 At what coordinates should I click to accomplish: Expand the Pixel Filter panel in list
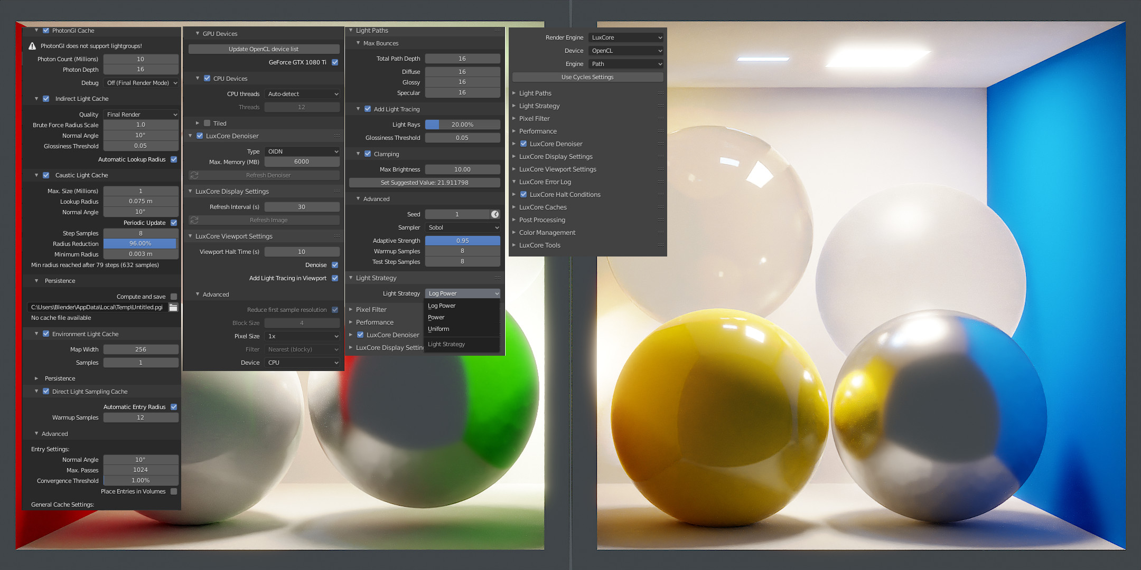(x=534, y=119)
